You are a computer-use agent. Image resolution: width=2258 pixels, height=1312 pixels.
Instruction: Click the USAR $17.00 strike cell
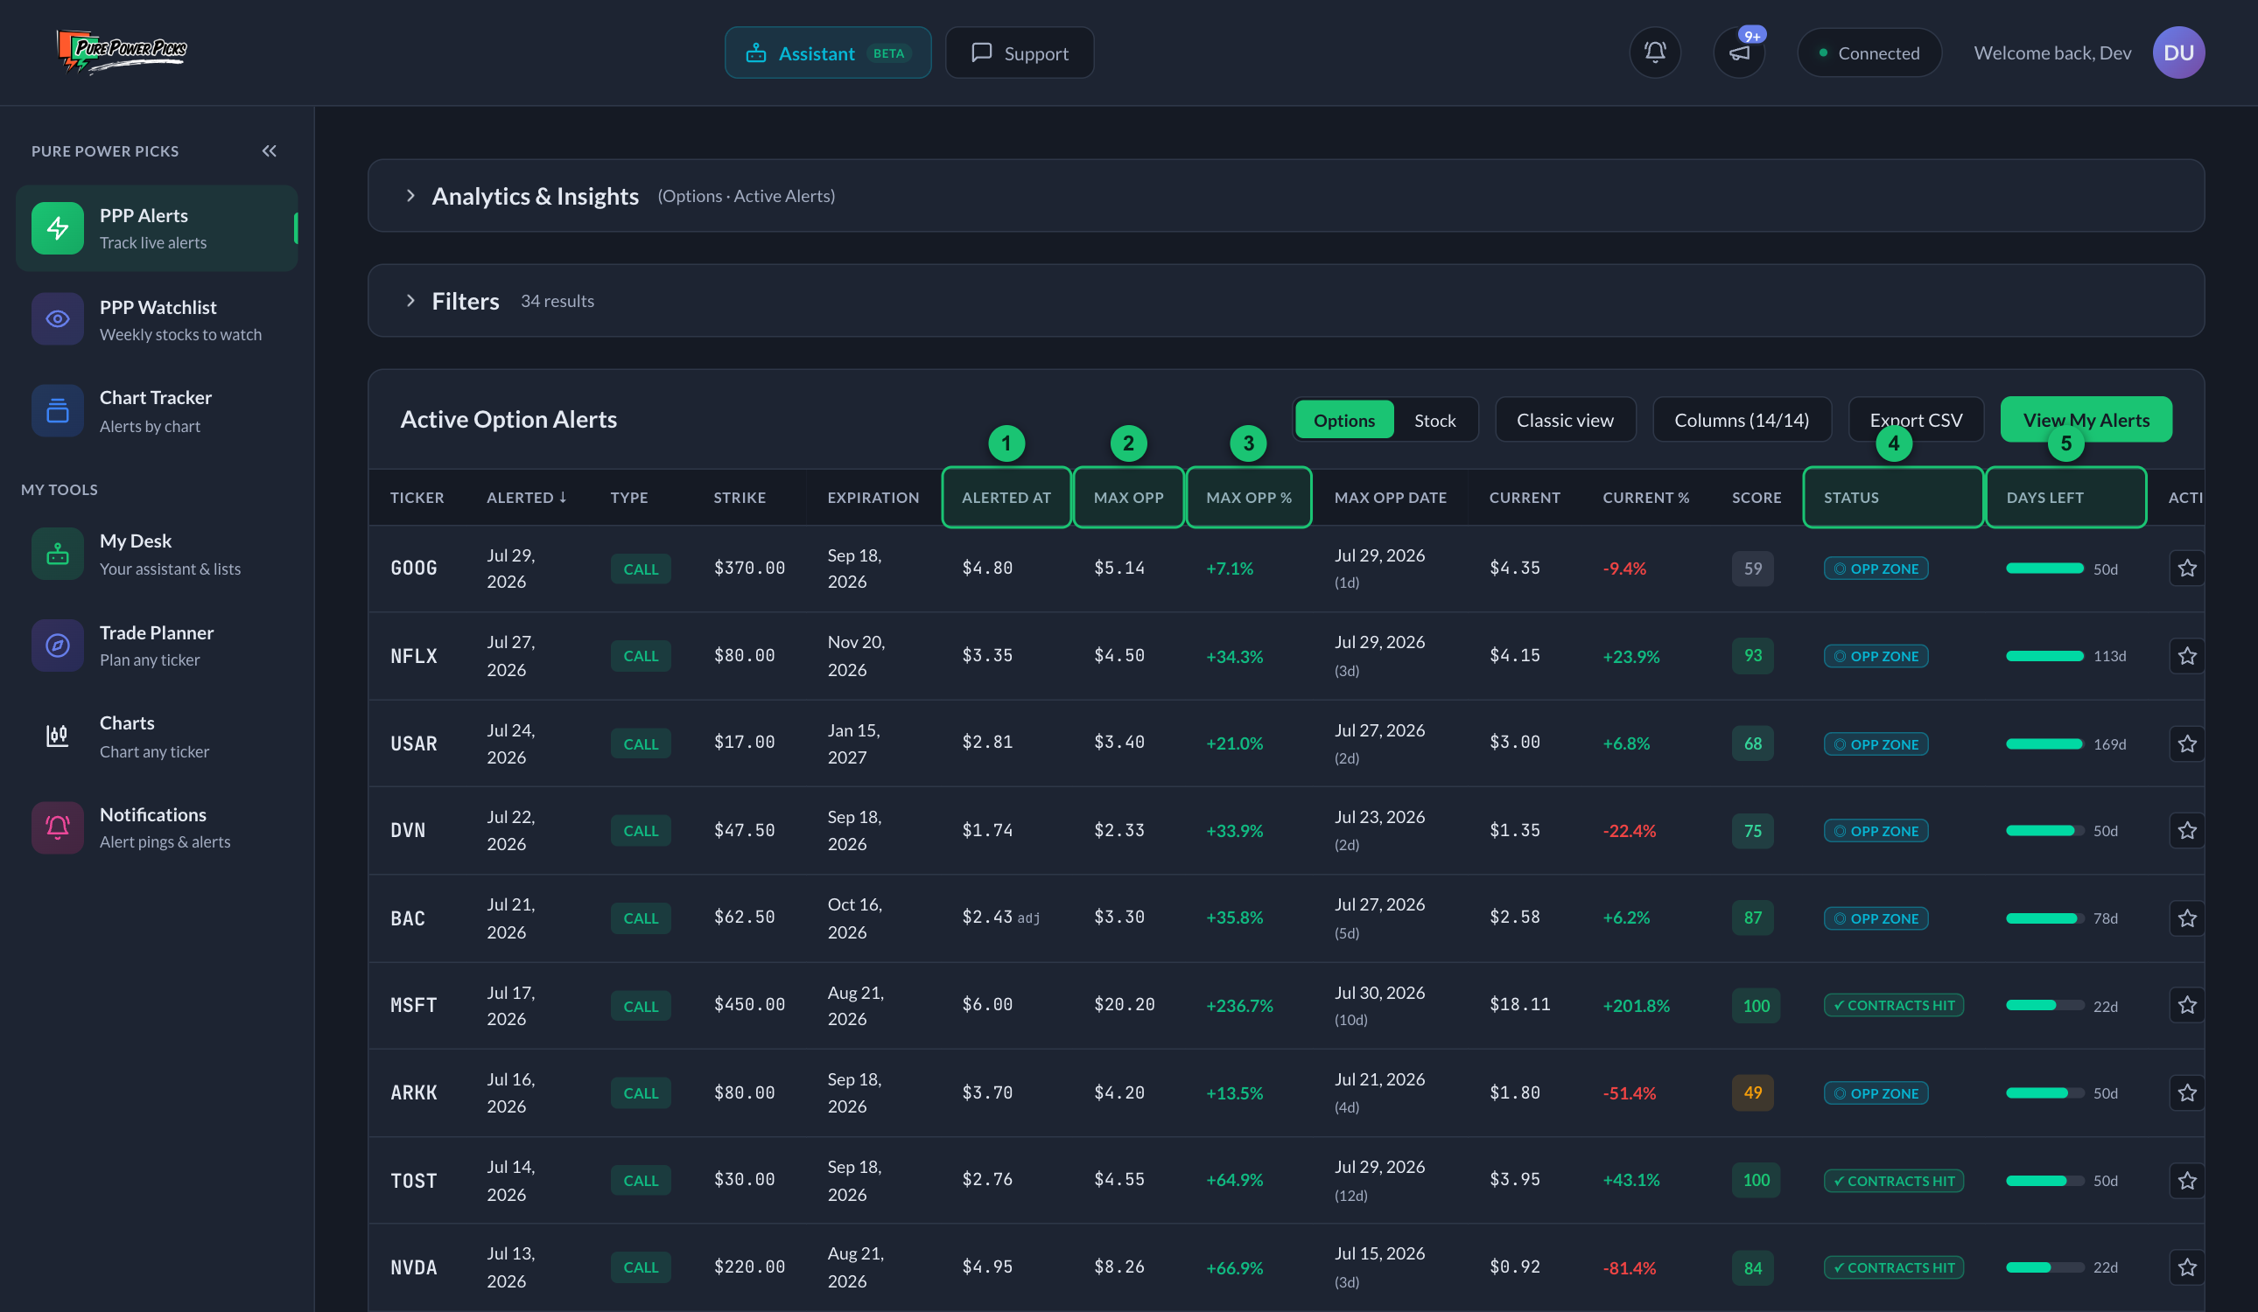743,742
